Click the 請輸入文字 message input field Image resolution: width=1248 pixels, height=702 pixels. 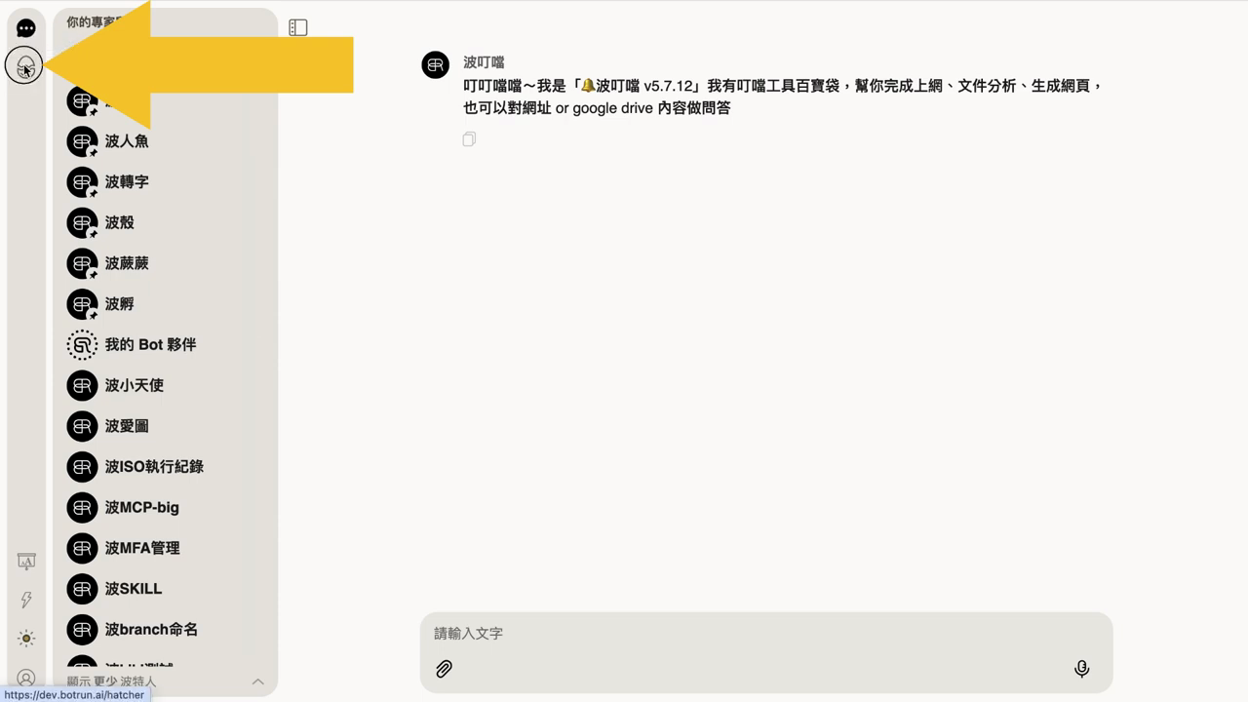(765, 634)
